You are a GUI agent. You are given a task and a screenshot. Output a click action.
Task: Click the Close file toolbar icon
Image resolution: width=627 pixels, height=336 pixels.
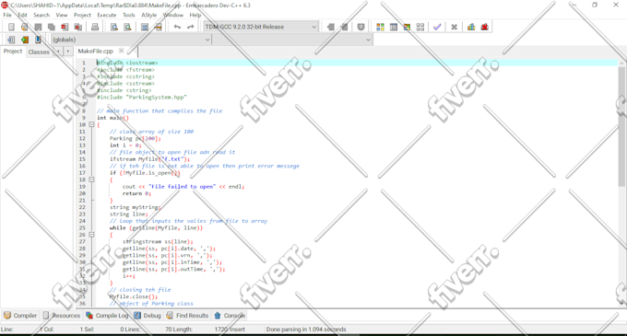[x=65, y=27]
